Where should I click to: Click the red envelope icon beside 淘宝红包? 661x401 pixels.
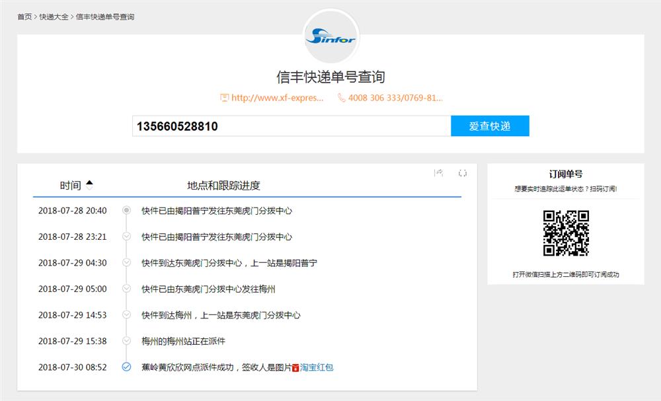[295, 368]
